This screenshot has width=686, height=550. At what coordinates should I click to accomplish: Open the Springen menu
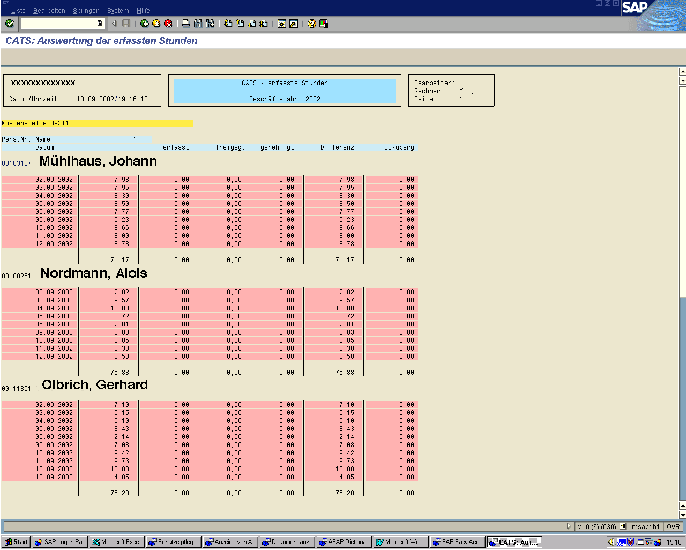86,11
